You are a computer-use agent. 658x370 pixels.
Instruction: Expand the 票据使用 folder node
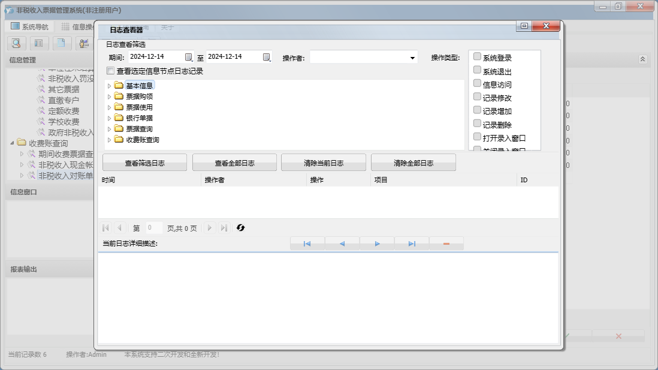click(109, 107)
